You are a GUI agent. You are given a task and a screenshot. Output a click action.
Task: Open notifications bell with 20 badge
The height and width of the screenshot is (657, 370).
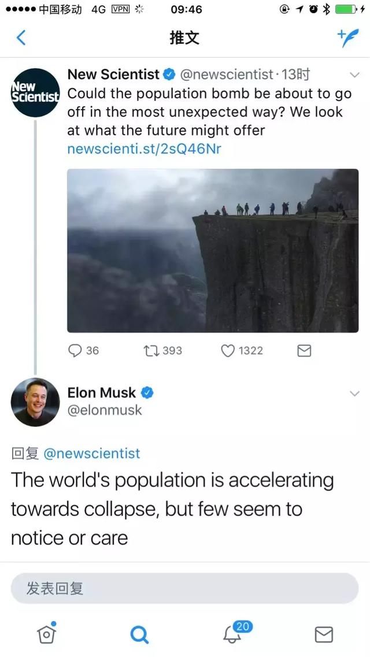[x=235, y=633]
